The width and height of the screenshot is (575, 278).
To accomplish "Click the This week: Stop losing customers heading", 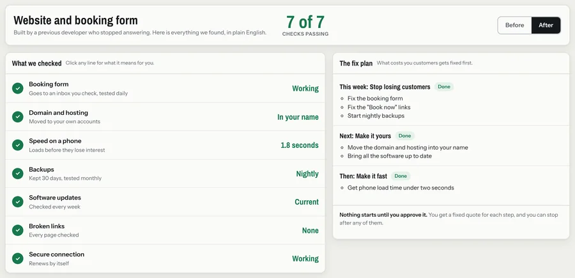I will click(385, 87).
